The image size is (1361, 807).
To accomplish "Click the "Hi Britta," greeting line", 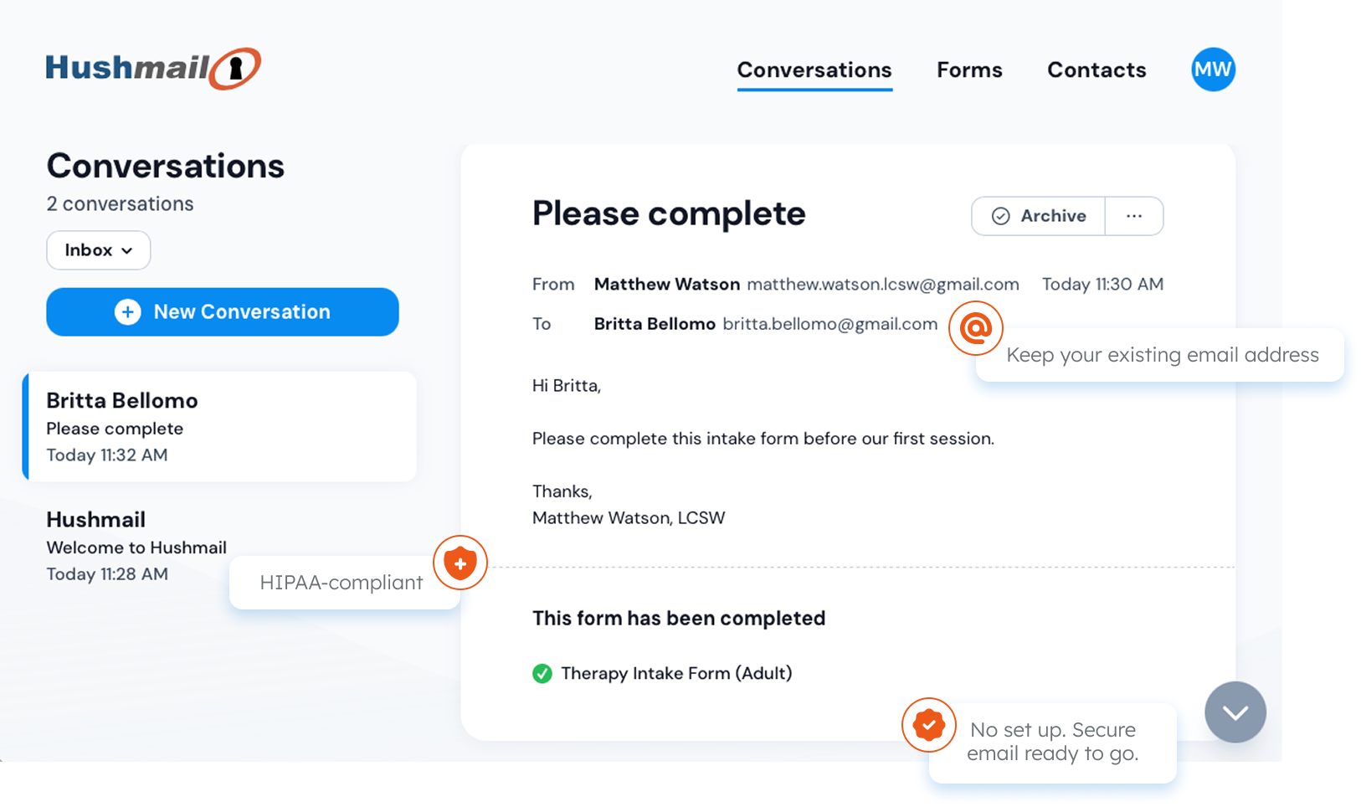I will click(x=567, y=386).
